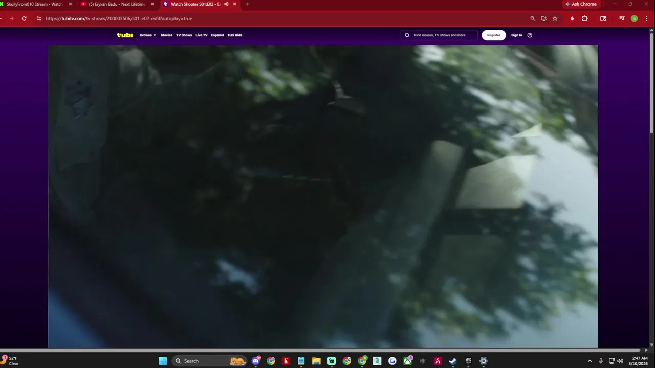Mute the Watch Shooter tab audio icon
The height and width of the screenshot is (368, 655).
226,4
